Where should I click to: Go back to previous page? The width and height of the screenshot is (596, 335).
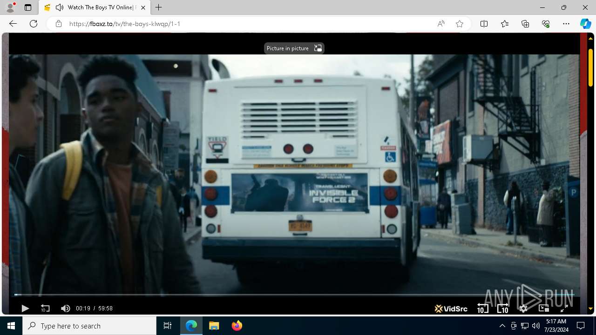[x=13, y=24]
